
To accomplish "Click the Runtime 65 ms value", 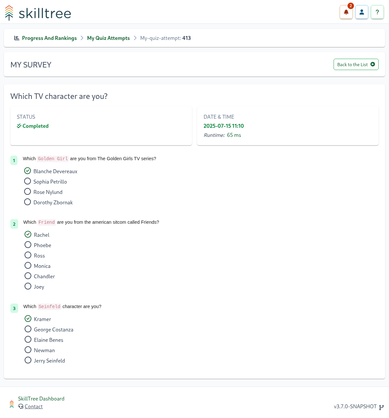I will coord(234,135).
